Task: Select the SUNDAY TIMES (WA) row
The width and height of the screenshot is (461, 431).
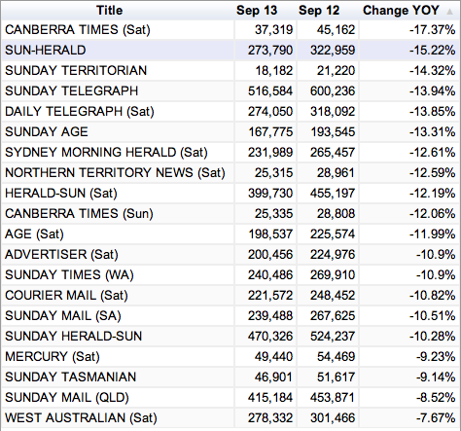Action: tap(230, 275)
